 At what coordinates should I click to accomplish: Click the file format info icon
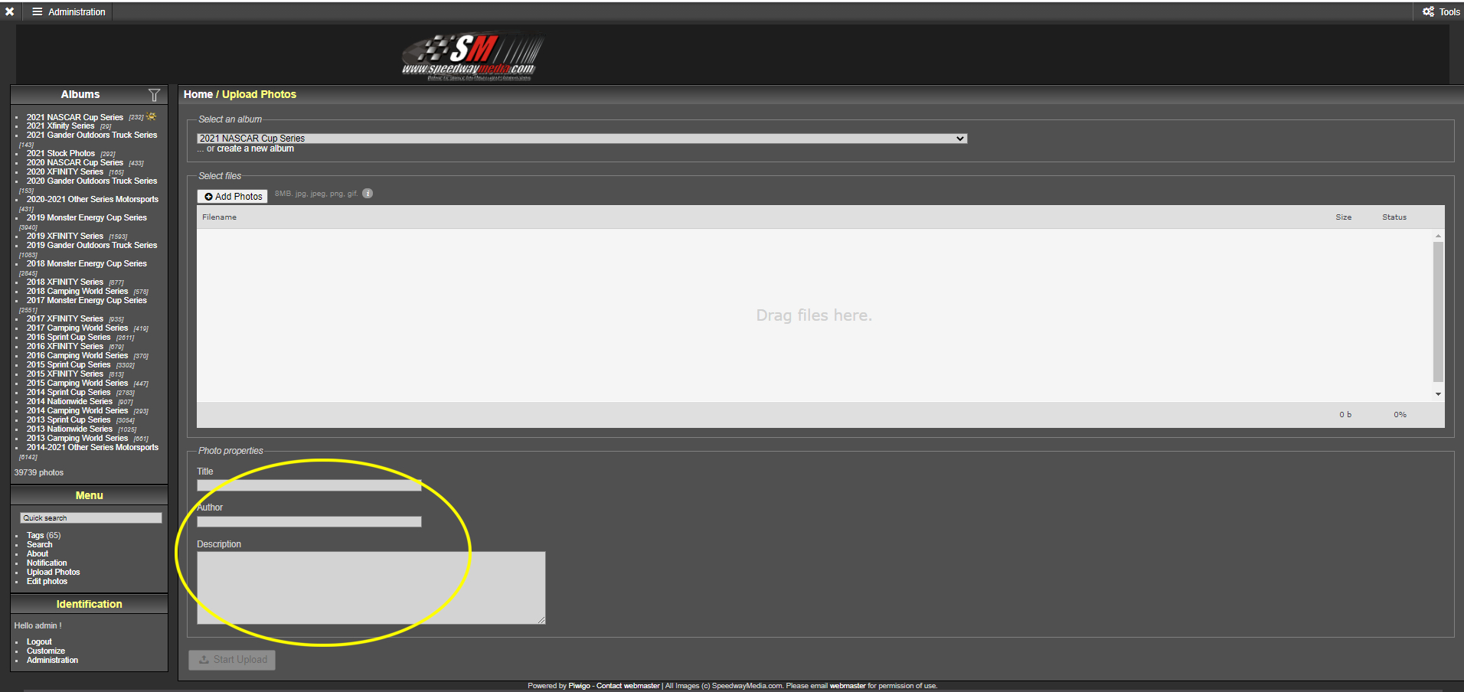coord(368,194)
